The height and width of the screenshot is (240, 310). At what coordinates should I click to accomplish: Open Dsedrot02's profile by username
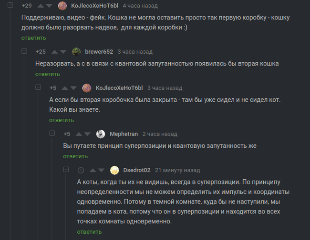[137, 170]
